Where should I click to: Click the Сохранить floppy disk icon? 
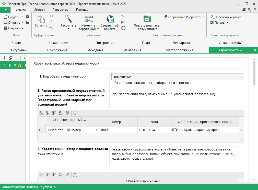6,28
